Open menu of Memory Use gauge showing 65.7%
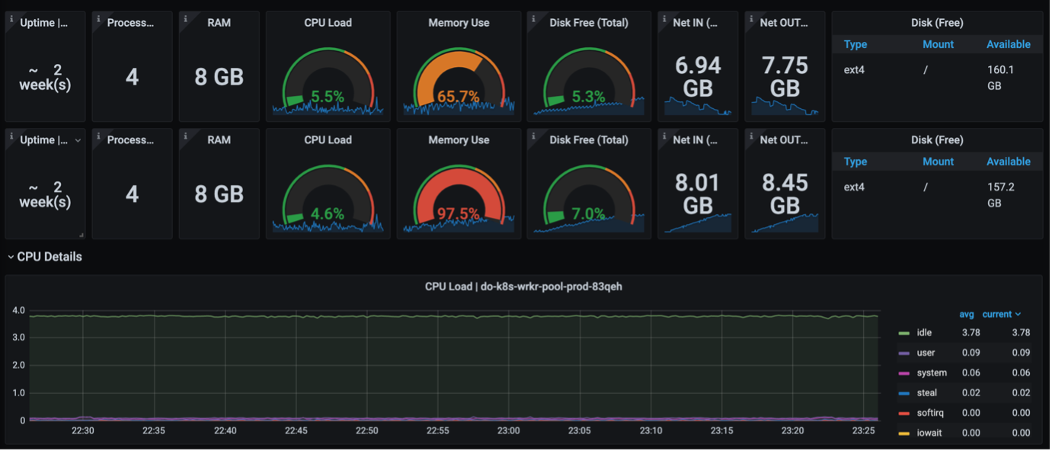Screen dimensions: 1052x451 tap(459, 23)
